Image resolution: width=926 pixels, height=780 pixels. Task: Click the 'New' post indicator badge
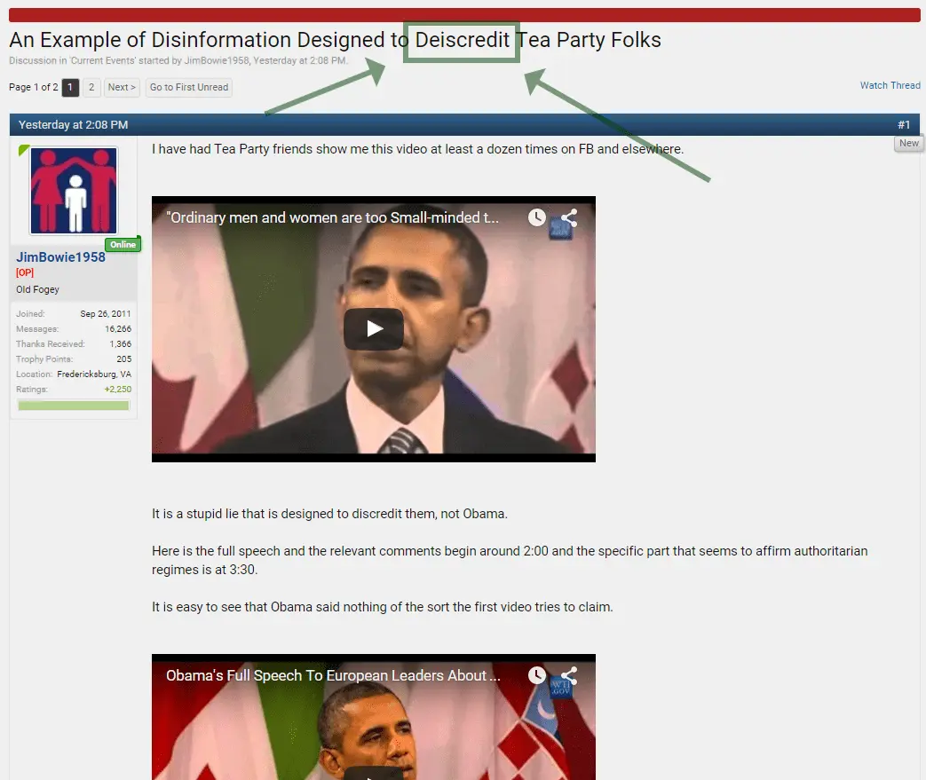(909, 143)
